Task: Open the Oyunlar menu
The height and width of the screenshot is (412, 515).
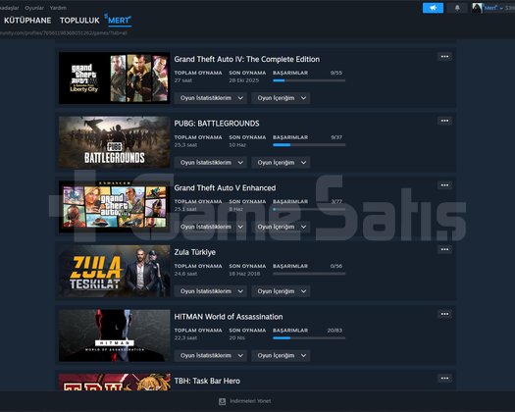Action: pos(34,8)
